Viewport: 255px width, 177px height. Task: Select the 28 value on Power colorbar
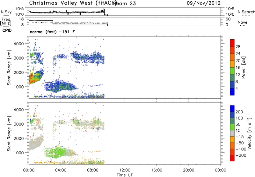(x=238, y=47)
